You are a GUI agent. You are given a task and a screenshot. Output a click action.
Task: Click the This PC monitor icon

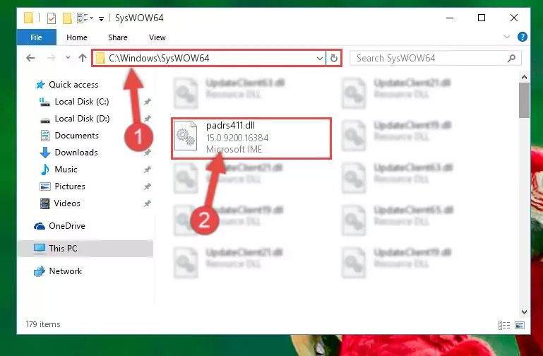(40, 249)
